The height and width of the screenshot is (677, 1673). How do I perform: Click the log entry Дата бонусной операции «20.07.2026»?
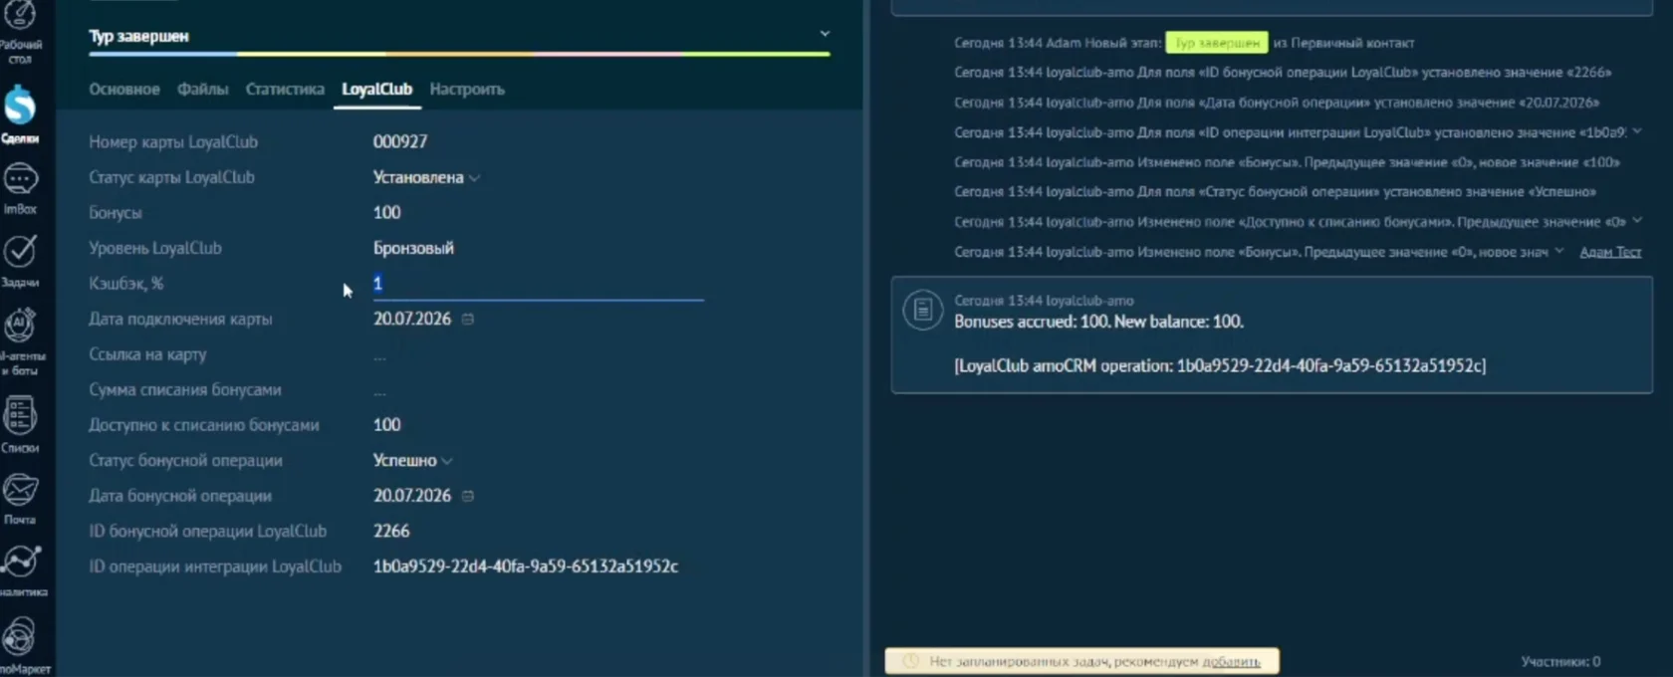point(1277,102)
